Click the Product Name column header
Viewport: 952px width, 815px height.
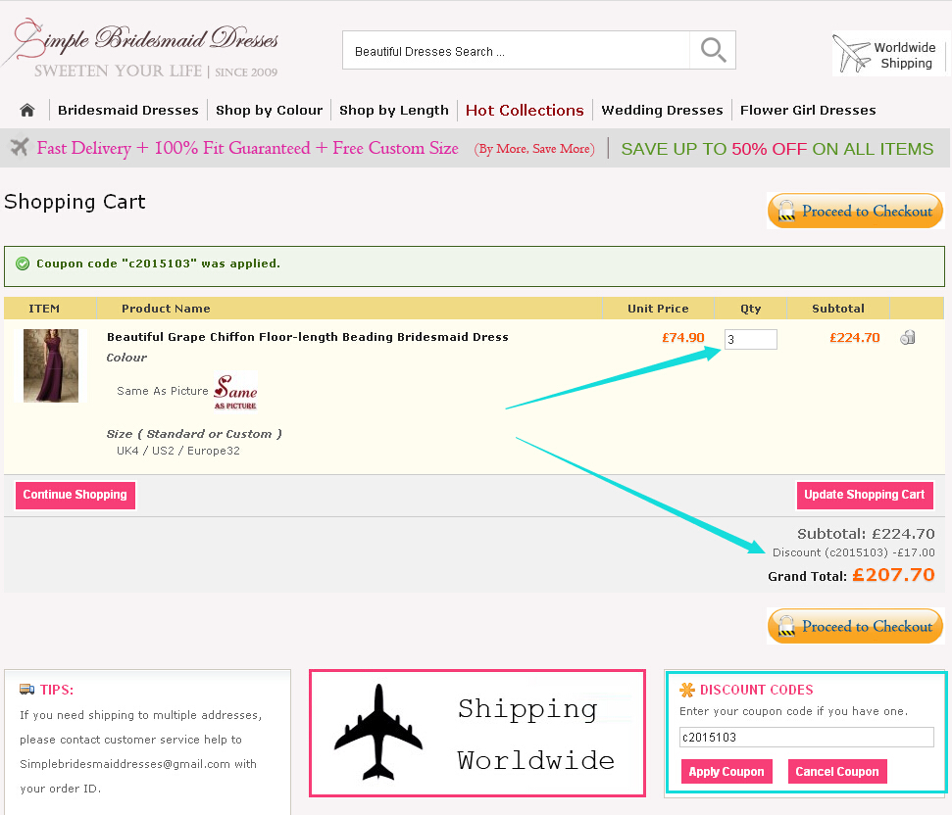pos(166,309)
